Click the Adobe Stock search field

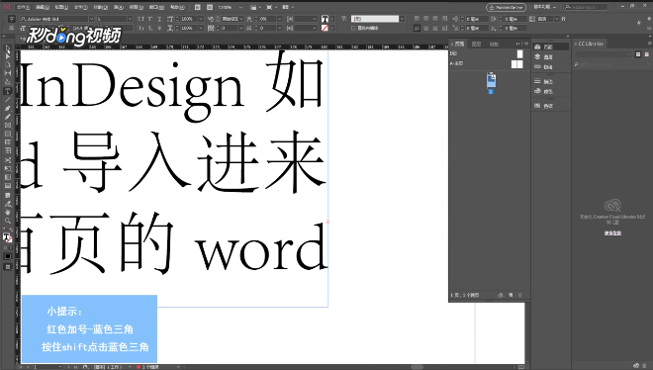tap(586, 7)
